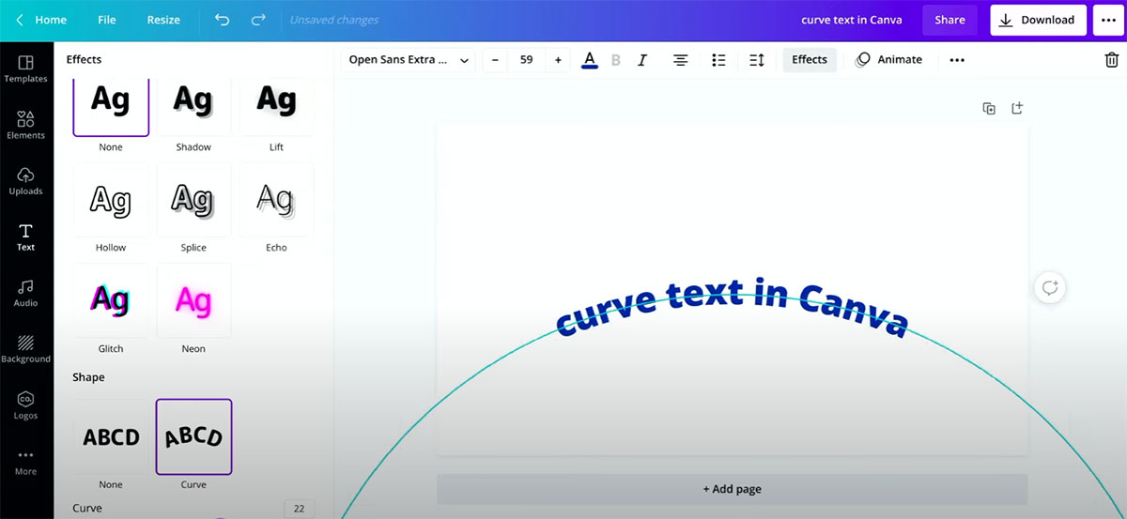Click the Animate button

point(889,59)
